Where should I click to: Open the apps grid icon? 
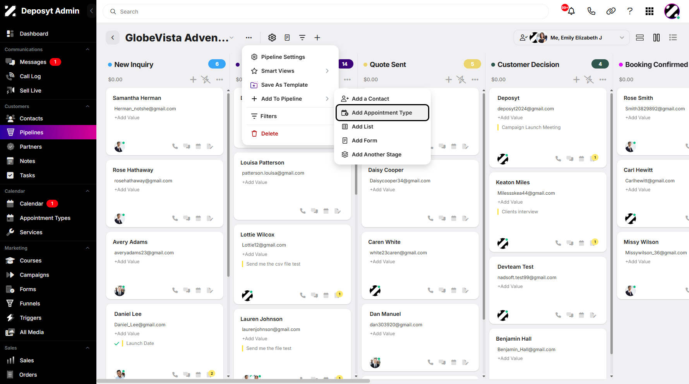point(650,11)
